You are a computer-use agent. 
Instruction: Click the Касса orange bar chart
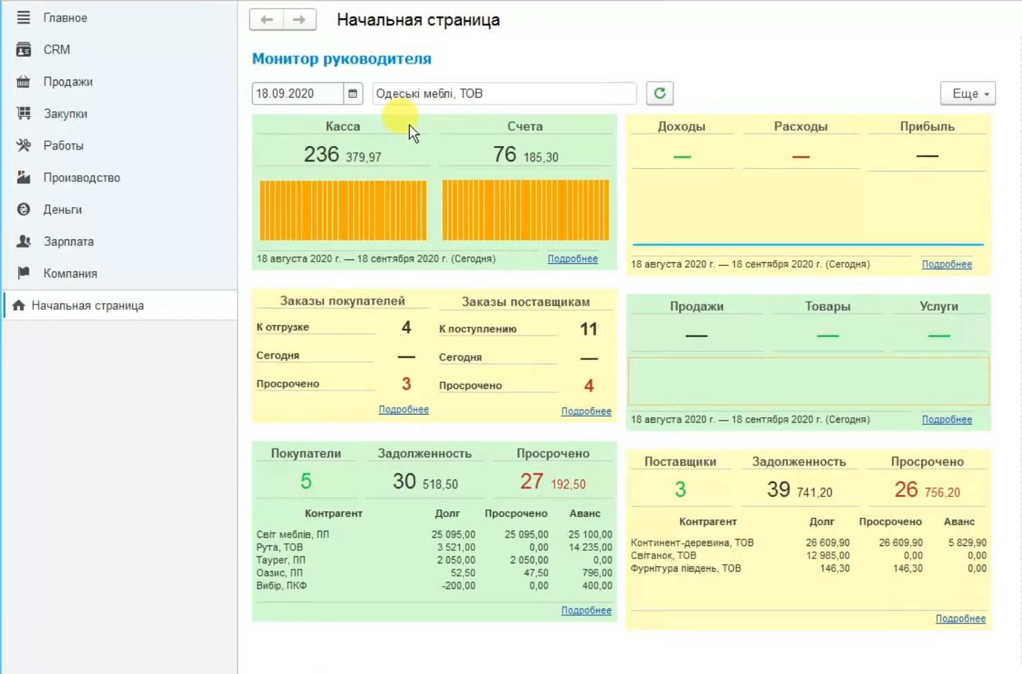coord(343,210)
